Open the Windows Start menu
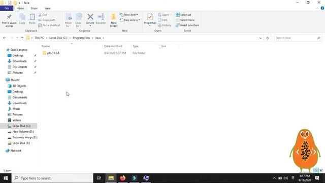This screenshot has height=183, width=325. (x=6, y=178)
